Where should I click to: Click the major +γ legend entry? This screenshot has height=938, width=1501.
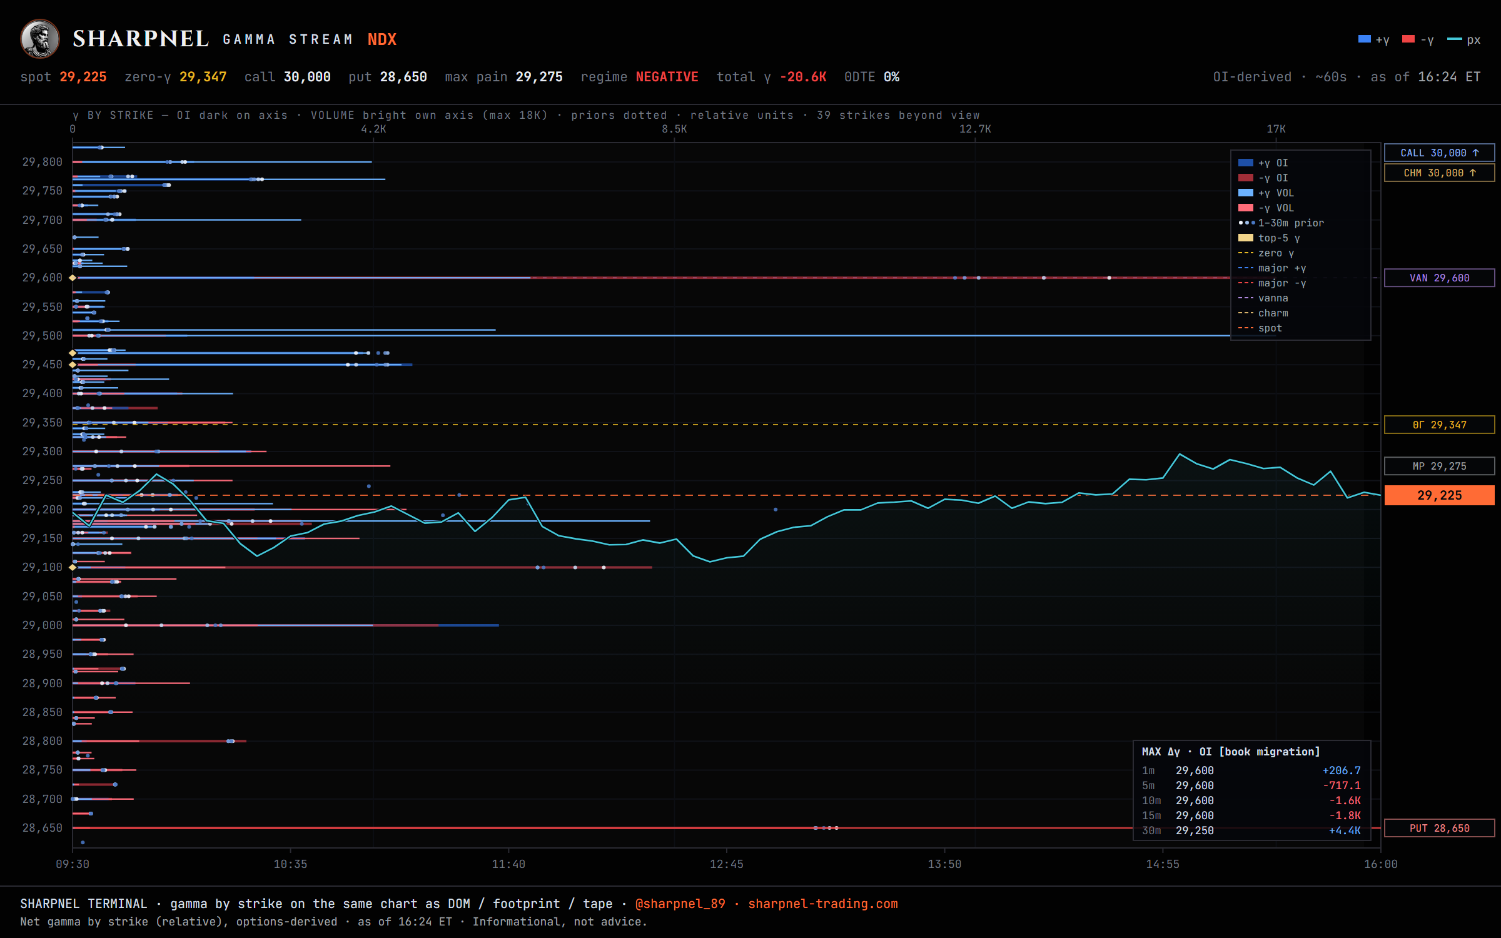pyautogui.click(x=1272, y=268)
